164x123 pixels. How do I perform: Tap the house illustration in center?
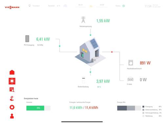(90, 52)
